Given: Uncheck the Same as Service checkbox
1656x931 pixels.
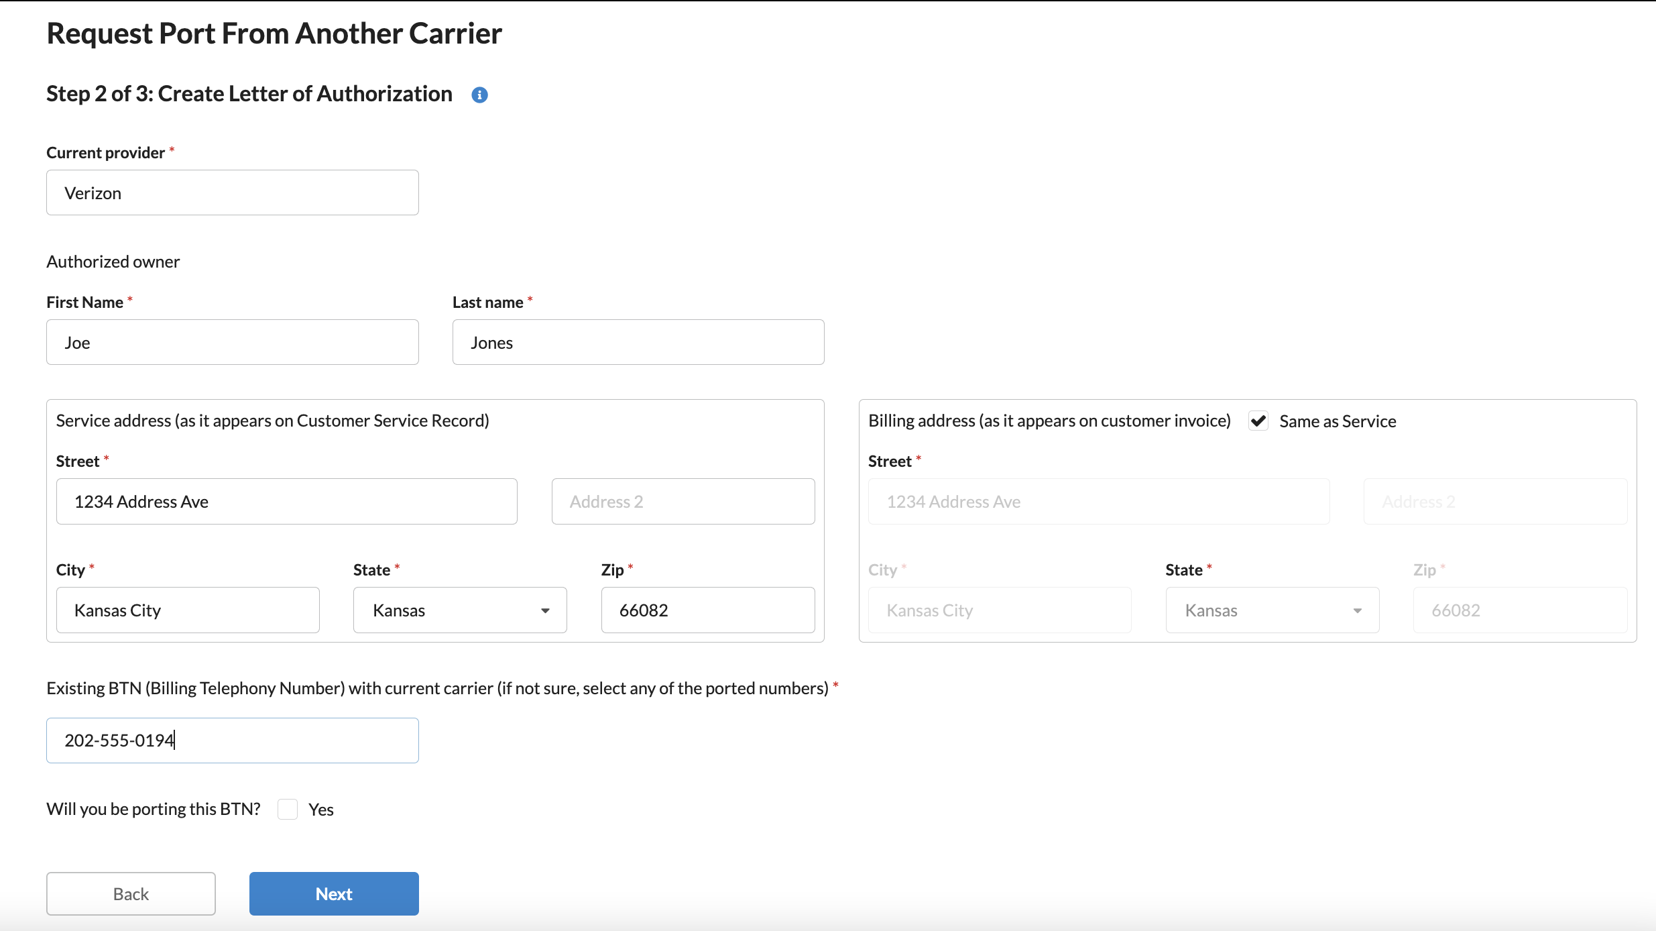Looking at the screenshot, I should pyautogui.click(x=1258, y=421).
